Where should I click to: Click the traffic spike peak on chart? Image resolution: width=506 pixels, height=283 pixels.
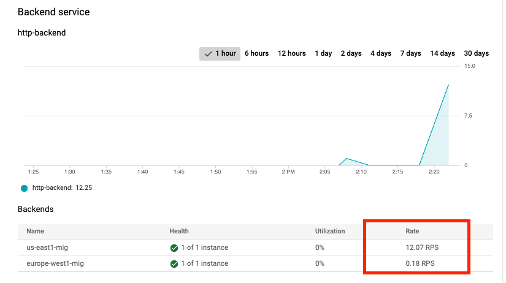(x=448, y=85)
